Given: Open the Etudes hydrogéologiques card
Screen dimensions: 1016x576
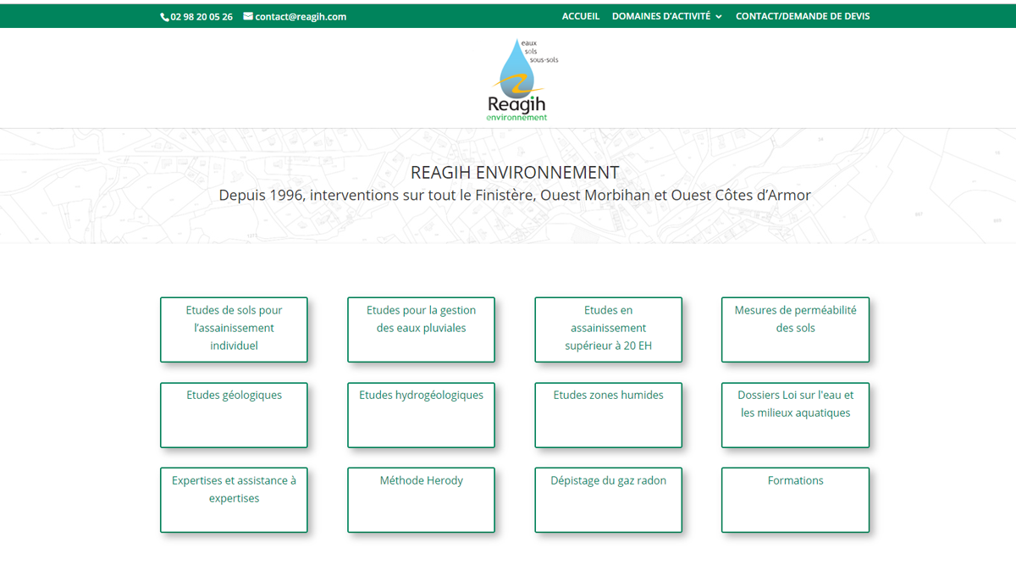Looking at the screenshot, I should click(x=421, y=415).
